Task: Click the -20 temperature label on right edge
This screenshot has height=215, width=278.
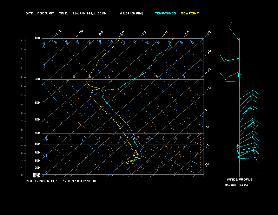Action: click(x=208, y=71)
